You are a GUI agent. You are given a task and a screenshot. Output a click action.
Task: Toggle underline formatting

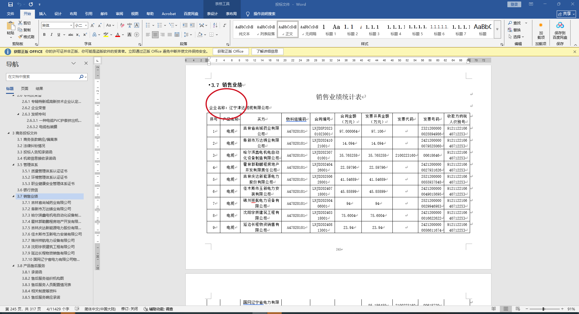[59, 35]
